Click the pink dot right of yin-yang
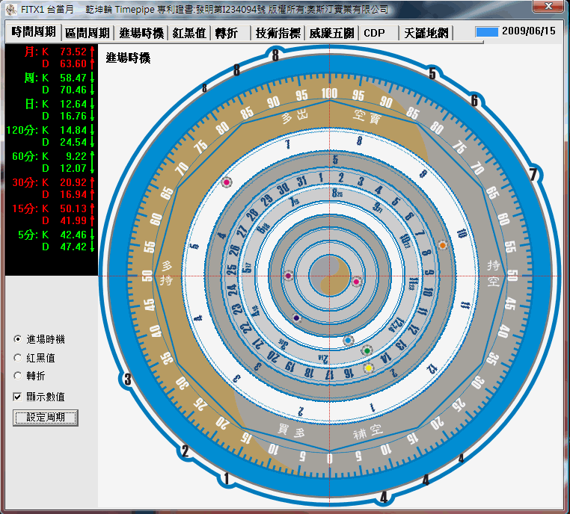The width and height of the screenshot is (570, 514). (356, 282)
